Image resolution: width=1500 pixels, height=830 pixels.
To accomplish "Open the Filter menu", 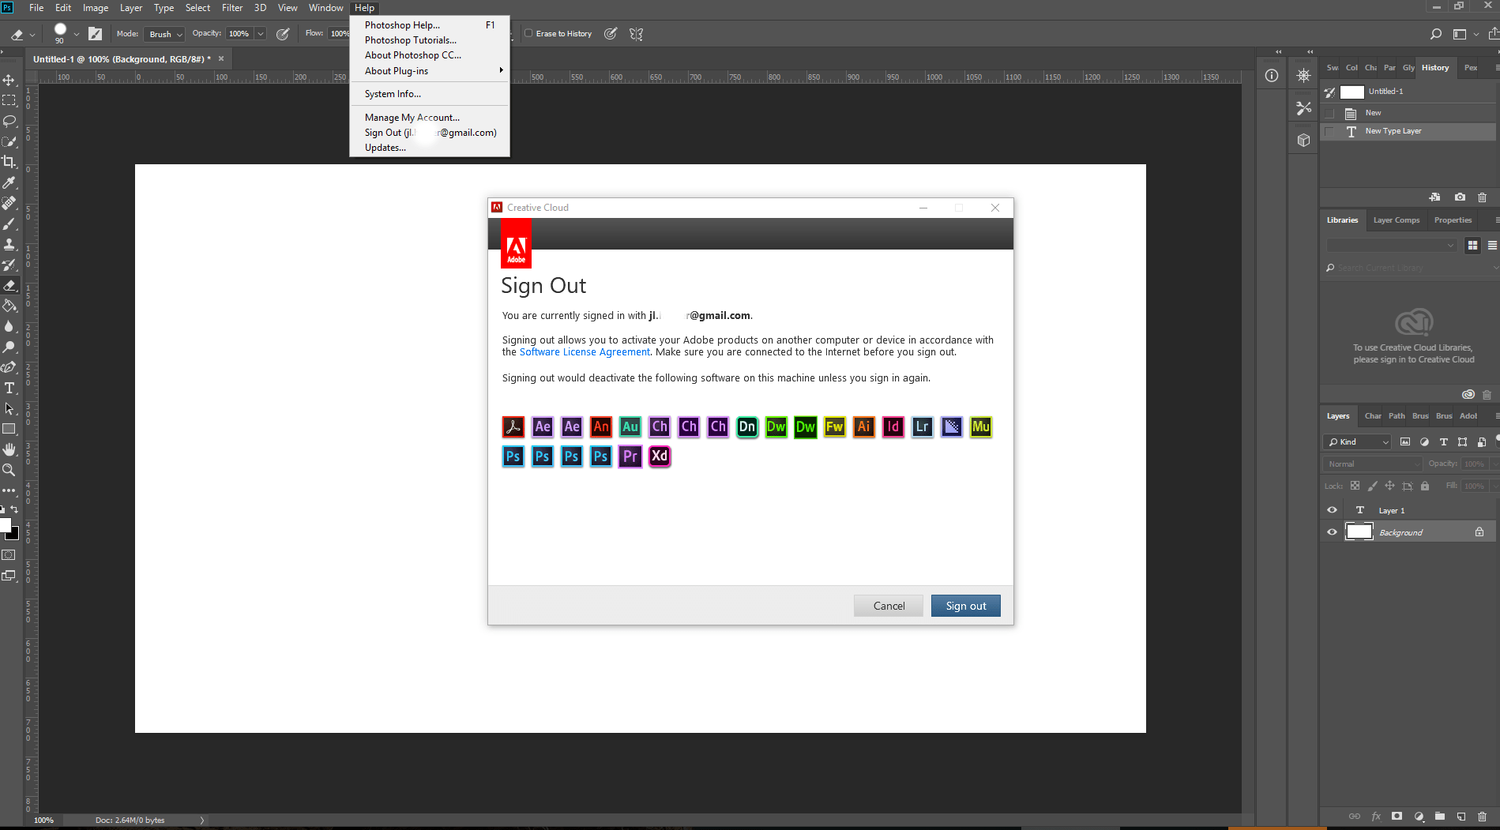I will click(x=232, y=8).
